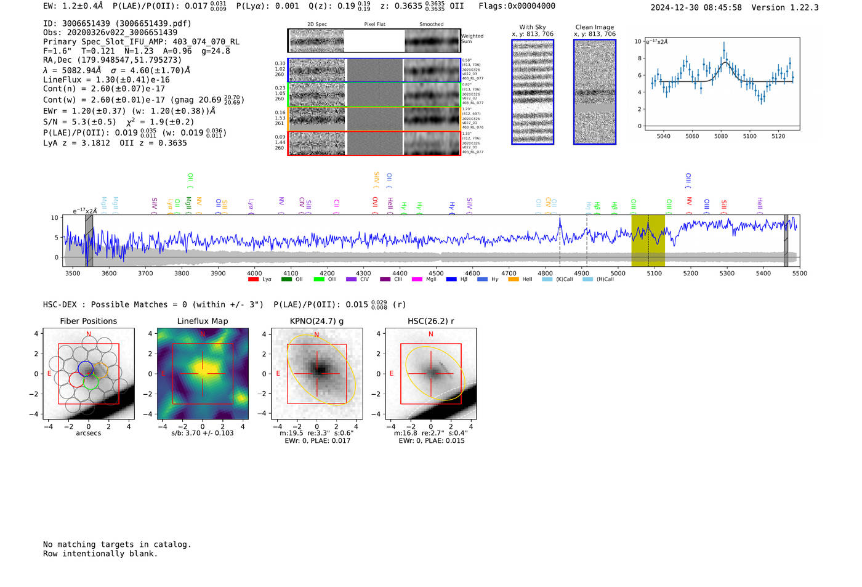Click the 's/b: 3.70 +/- 0.103' caption
This screenshot has height=587, width=862.
pos(203,433)
